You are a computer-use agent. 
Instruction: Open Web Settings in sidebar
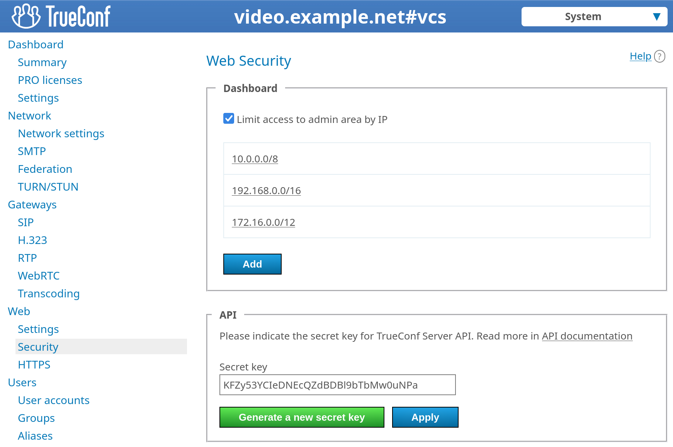tap(38, 329)
